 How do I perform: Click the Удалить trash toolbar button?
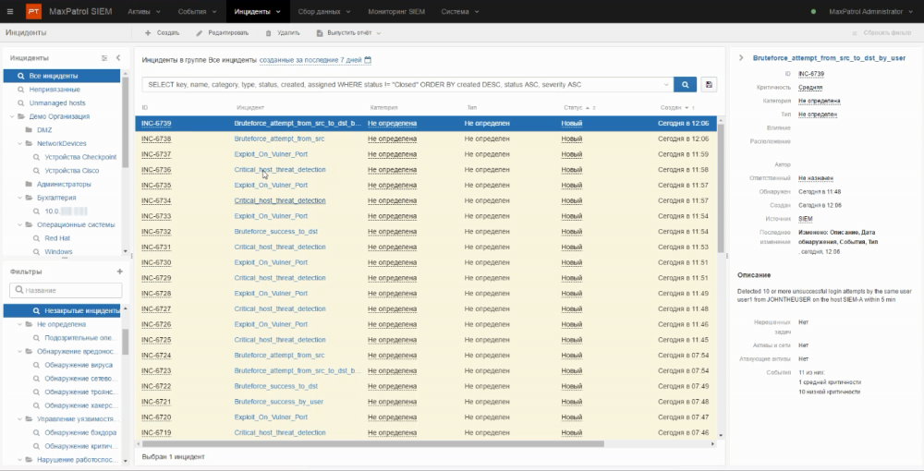pos(282,32)
